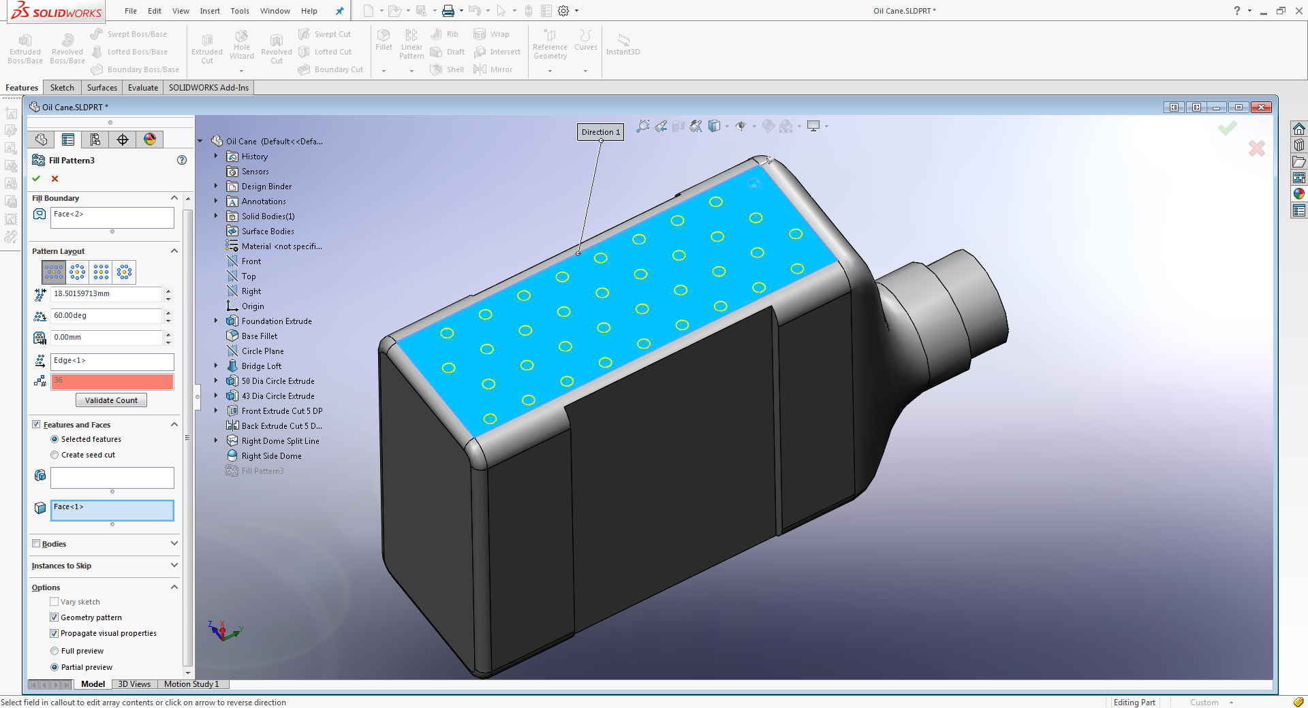Open SOLIDWORKS Resources home task pane

click(x=1299, y=129)
